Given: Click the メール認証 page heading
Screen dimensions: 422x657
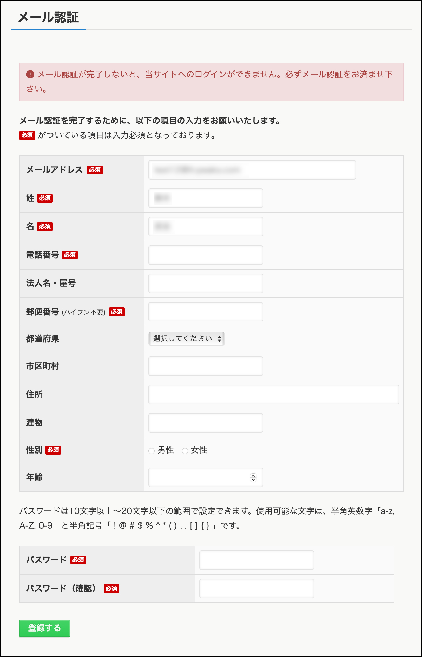Looking at the screenshot, I should tap(48, 17).
